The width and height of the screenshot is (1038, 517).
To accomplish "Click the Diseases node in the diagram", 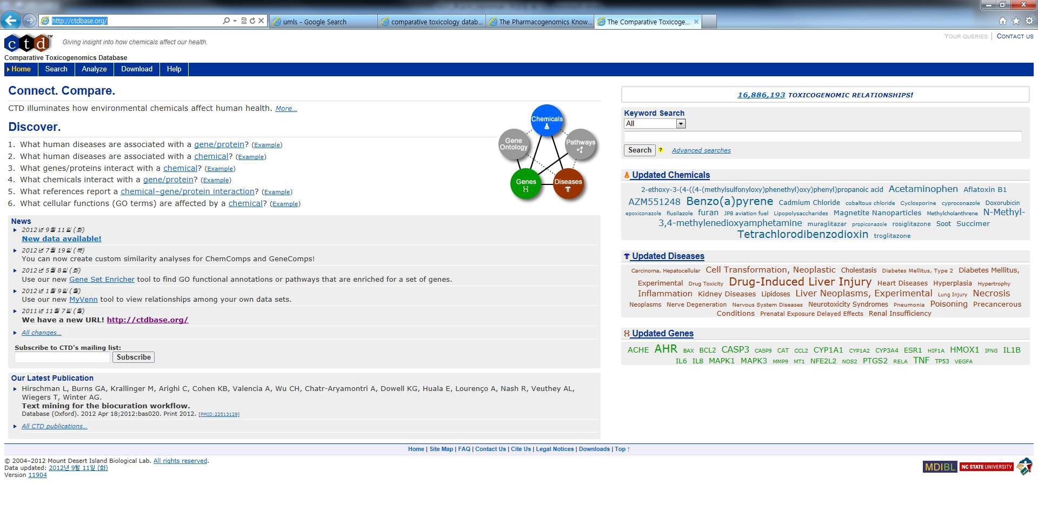I will [568, 184].
